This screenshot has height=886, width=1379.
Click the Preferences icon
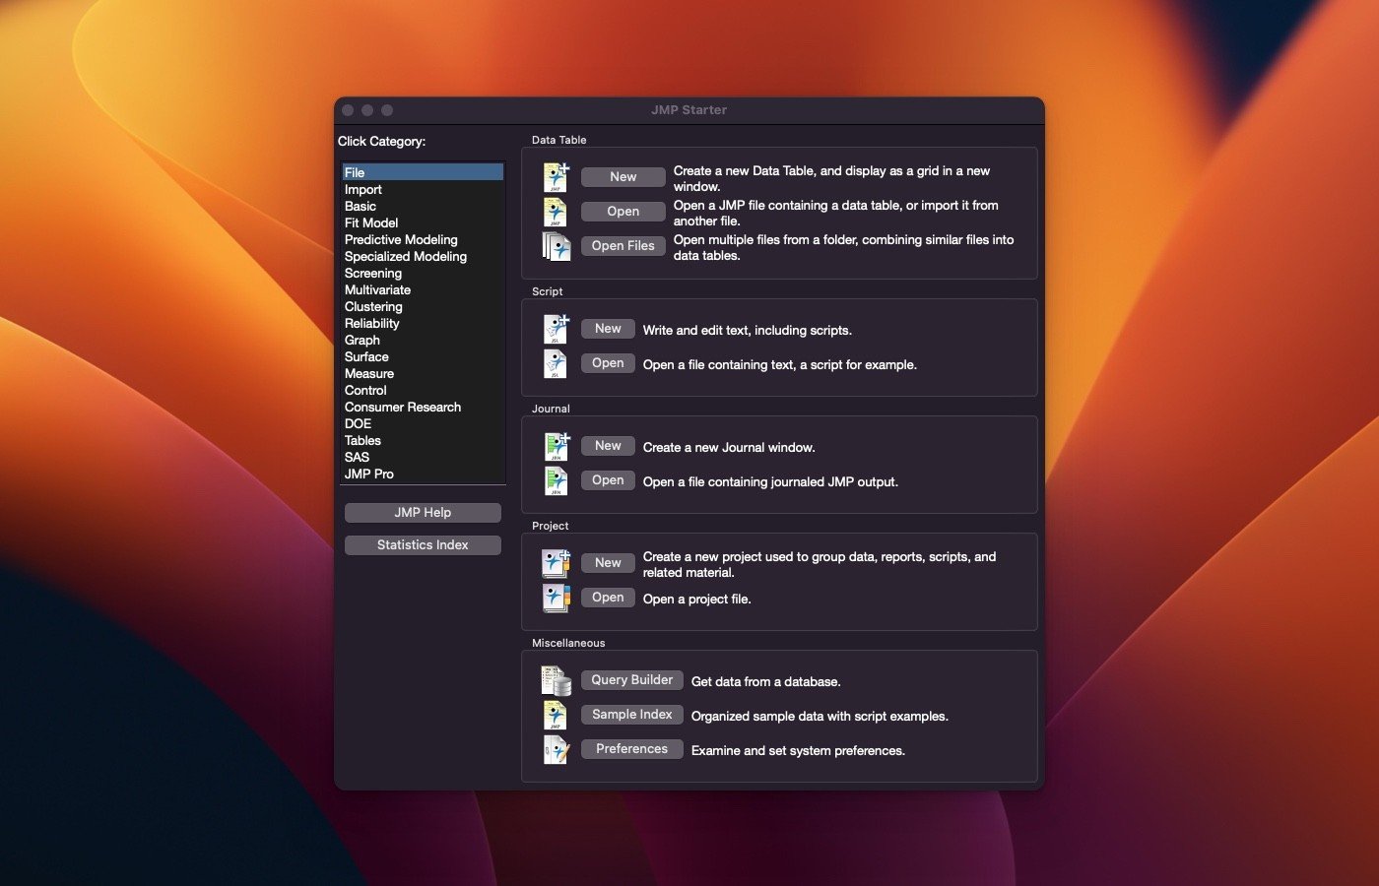click(556, 749)
